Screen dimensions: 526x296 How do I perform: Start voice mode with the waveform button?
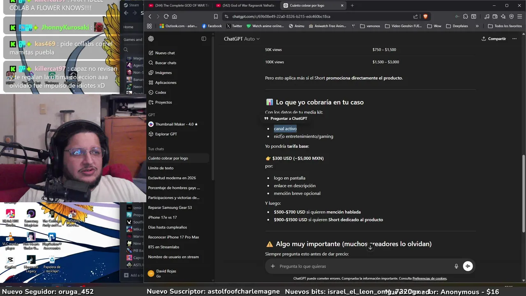[x=468, y=266]
